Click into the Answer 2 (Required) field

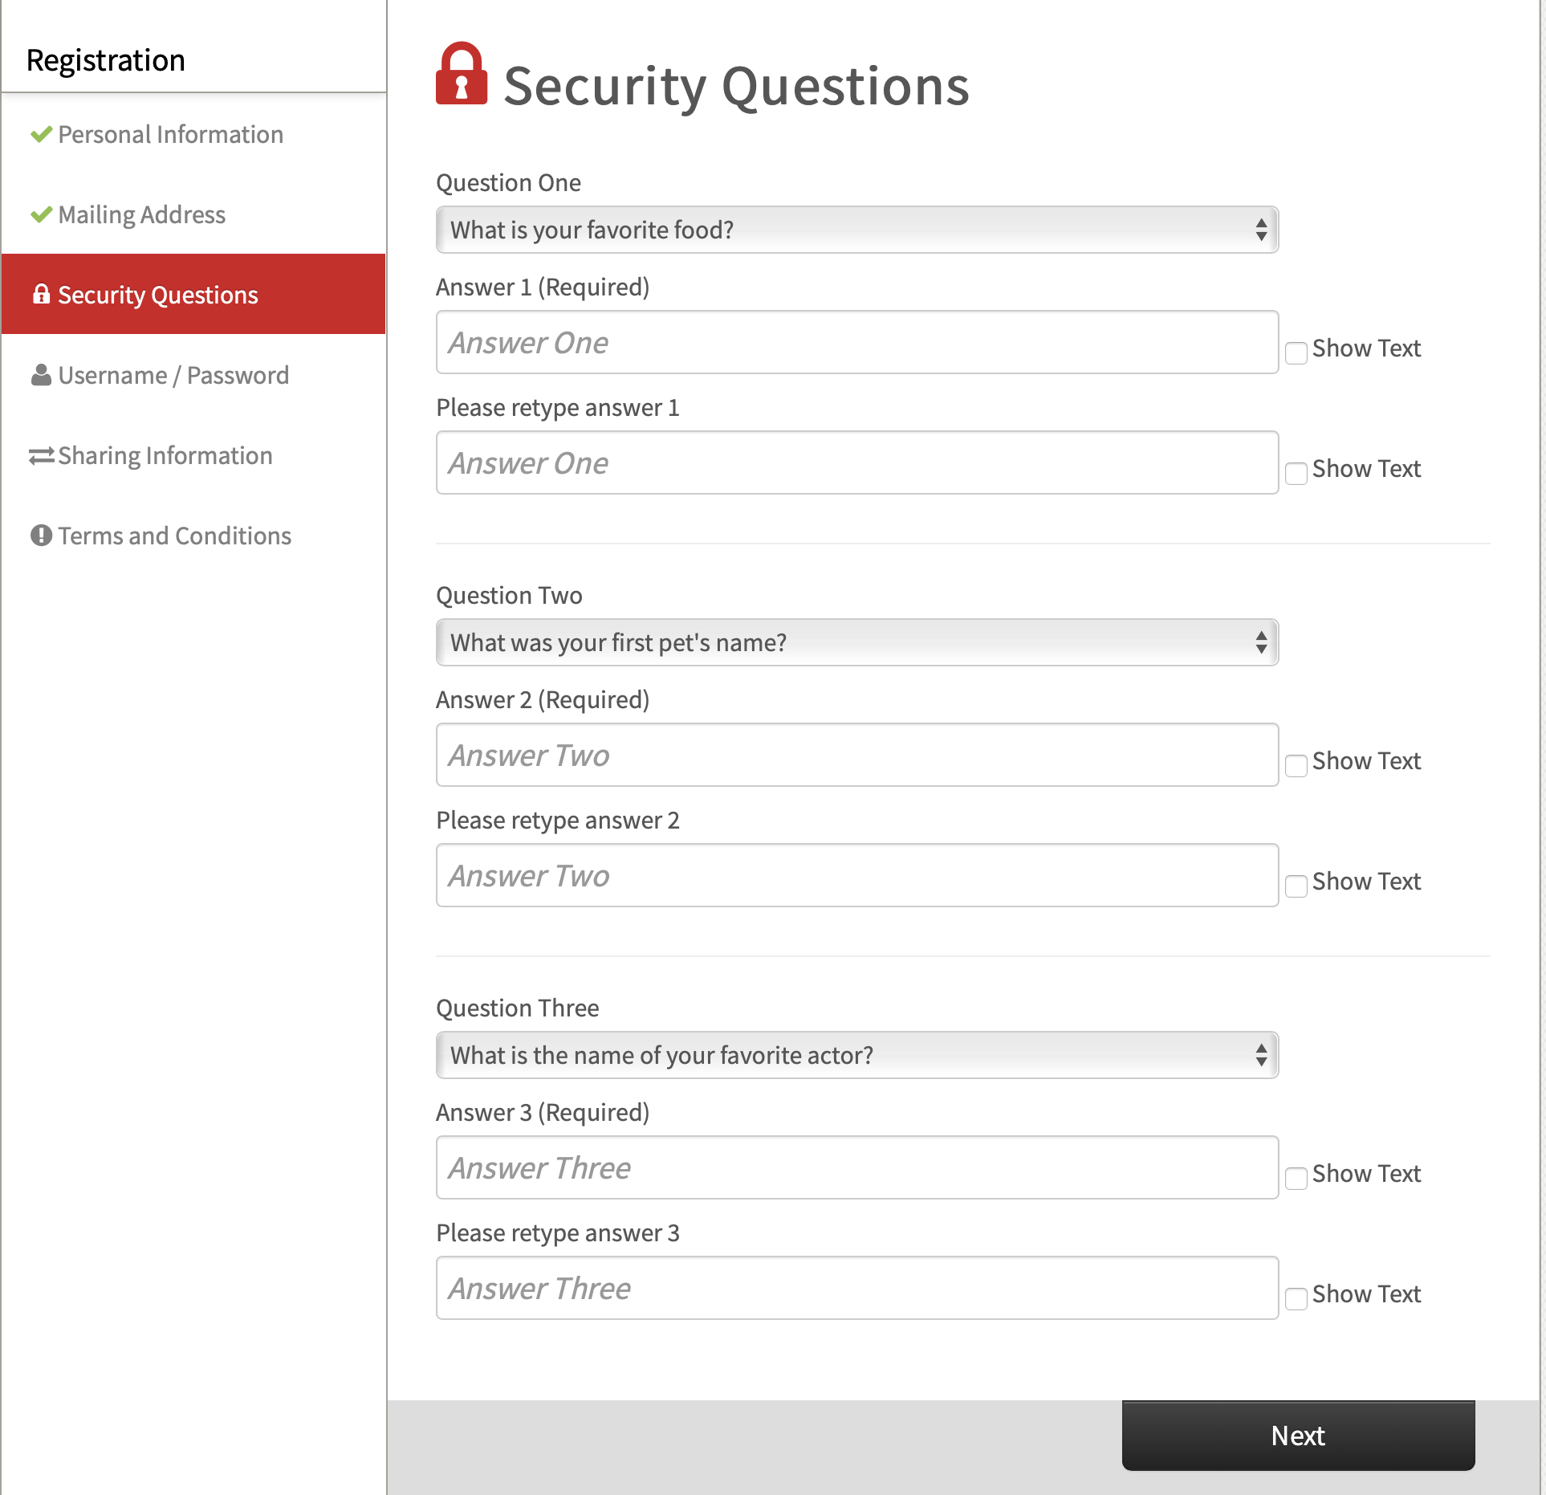(x=856, y=755)
